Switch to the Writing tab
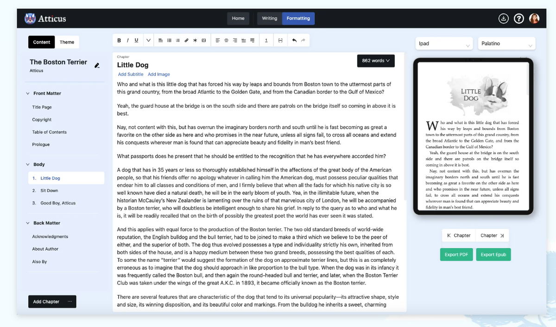 tap(269, 19)
